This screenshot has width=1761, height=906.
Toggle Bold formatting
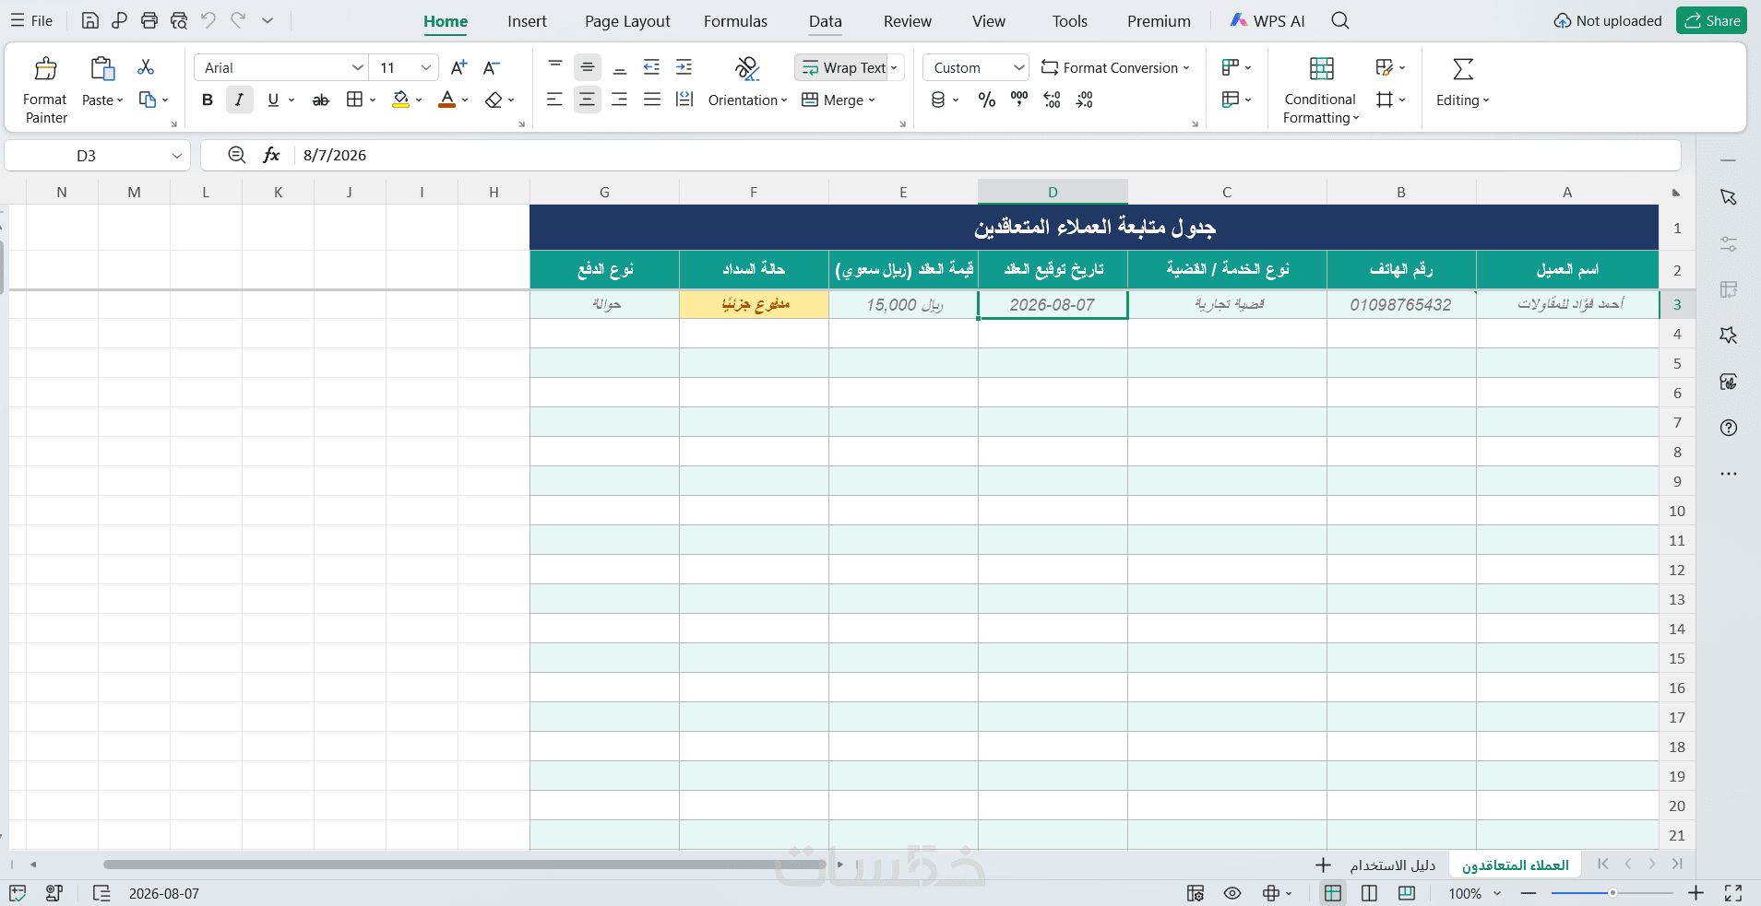pyautogui.click(x=208, y=100)
